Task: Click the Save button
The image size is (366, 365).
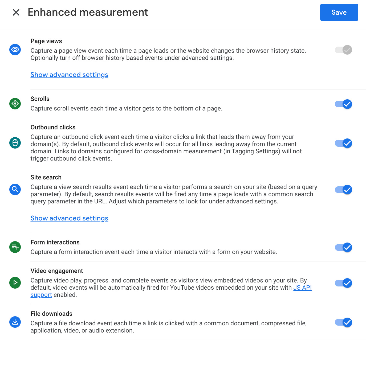Action: pos(339,12)
